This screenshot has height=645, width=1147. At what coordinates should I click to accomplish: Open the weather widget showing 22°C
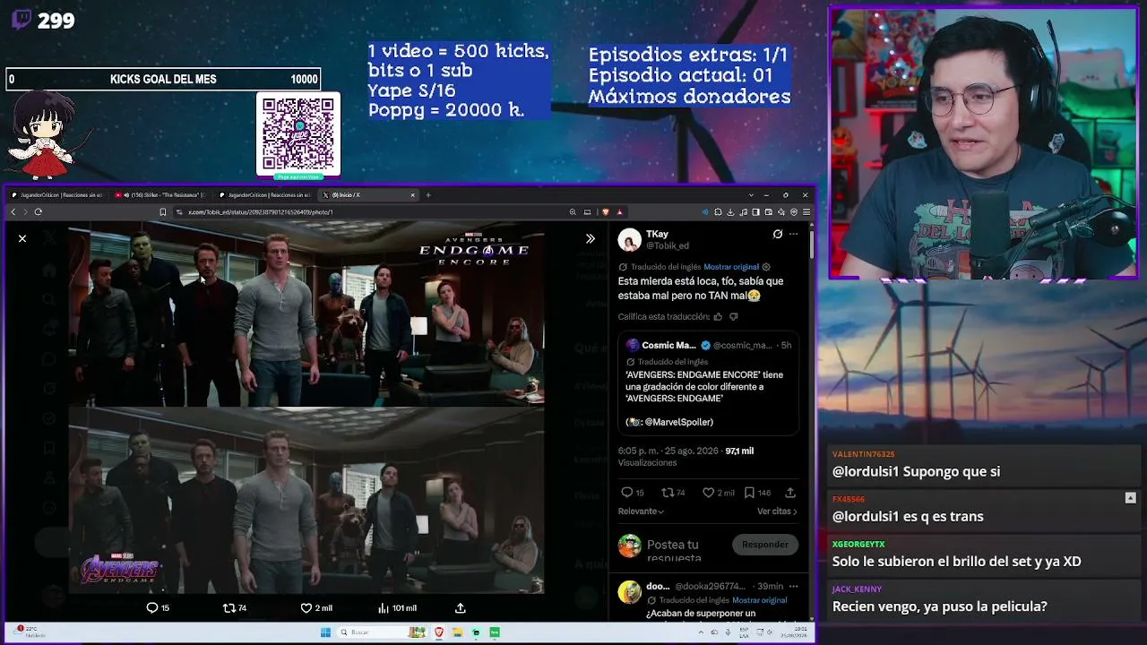pyautogui.click(x=30, y=632)
